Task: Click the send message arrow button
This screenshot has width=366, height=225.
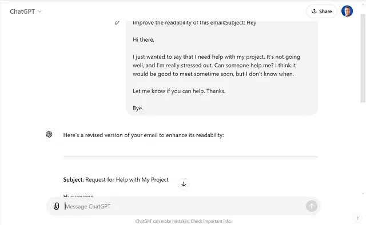Action: tap(311, 206)
